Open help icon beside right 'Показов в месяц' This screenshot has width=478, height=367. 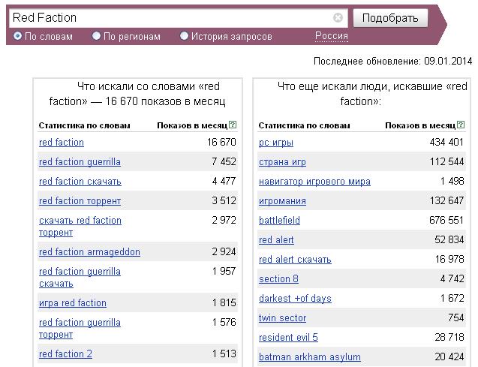[x=461, y=125]
